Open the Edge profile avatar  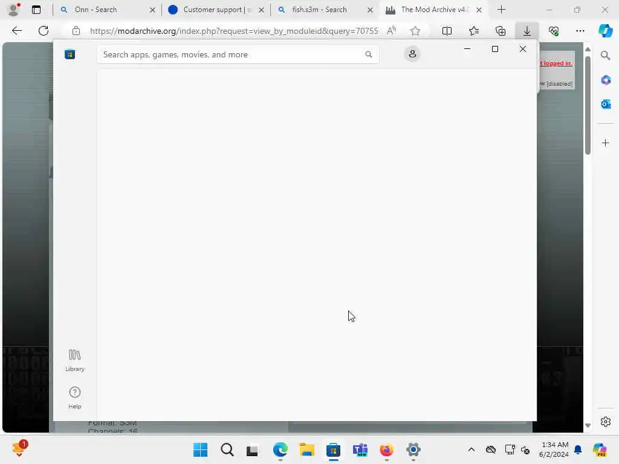(x=14, y=10)
